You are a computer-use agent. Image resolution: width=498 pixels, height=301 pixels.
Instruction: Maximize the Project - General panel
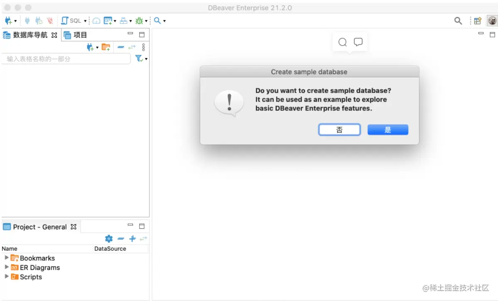(x=142, y=226)
